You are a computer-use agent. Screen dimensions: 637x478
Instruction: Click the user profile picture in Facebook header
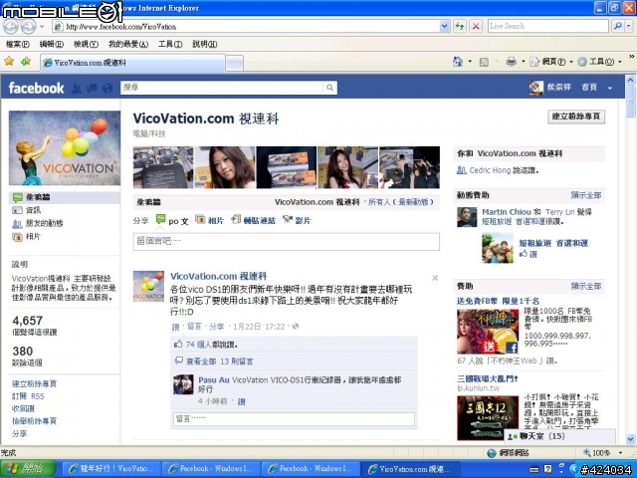[535, 88]
